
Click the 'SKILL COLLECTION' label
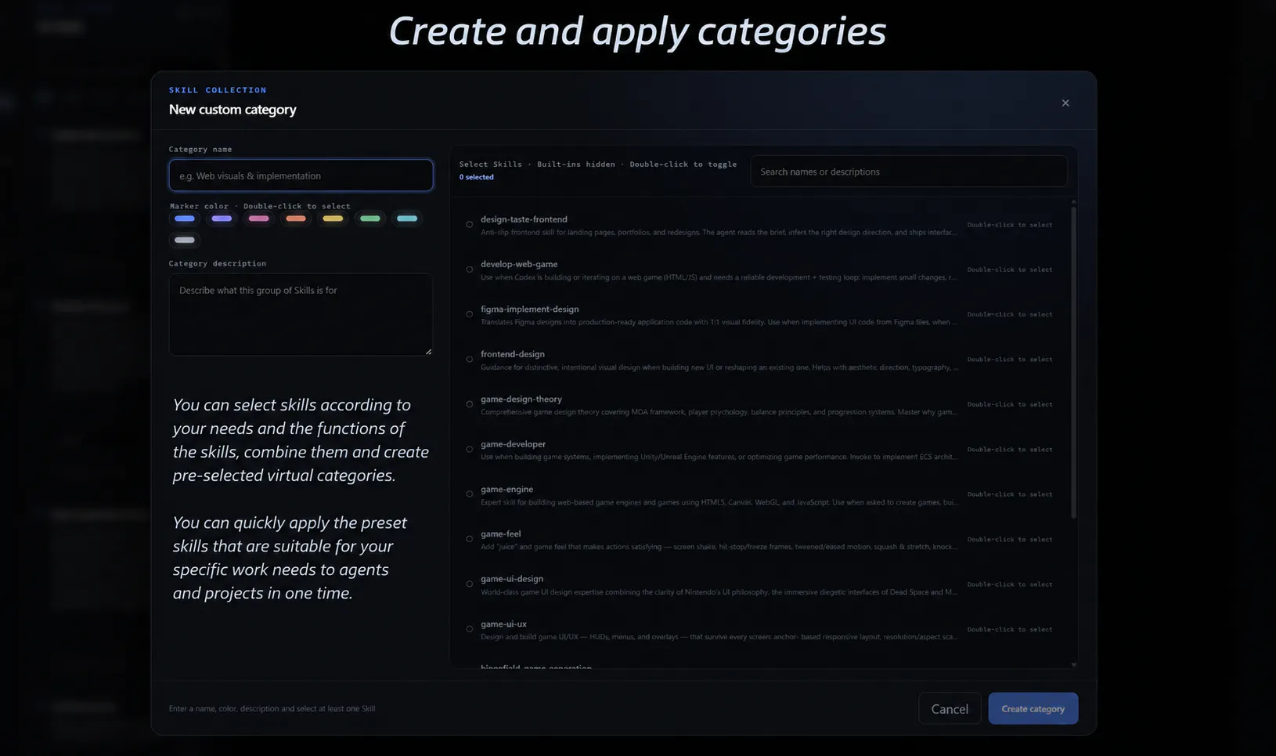pos(218,90)
